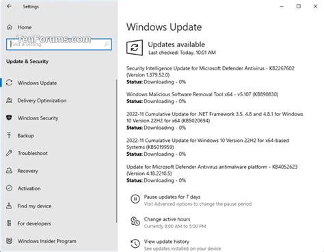
Task: Pause updates for 7 days
Action: click(x=172, y=197)
